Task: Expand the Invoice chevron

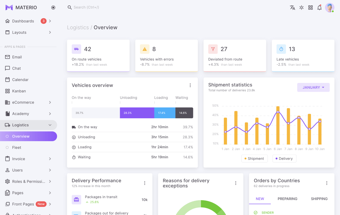Action: click(50, 159)
